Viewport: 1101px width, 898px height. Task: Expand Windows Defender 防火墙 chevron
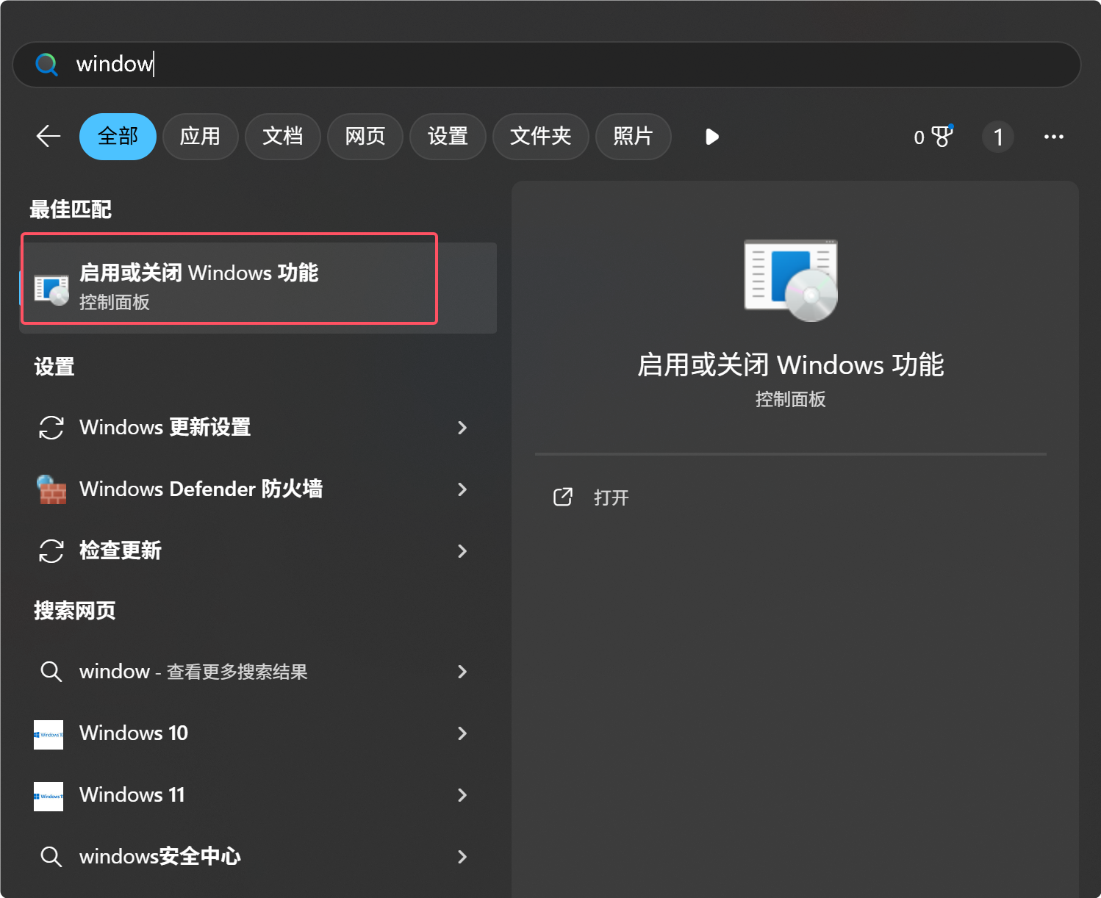click(x=462, y=489)
